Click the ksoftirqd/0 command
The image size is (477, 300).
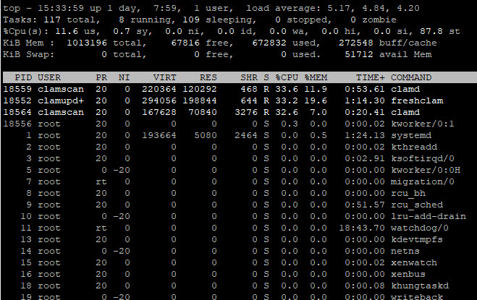(x=423, y=158)
